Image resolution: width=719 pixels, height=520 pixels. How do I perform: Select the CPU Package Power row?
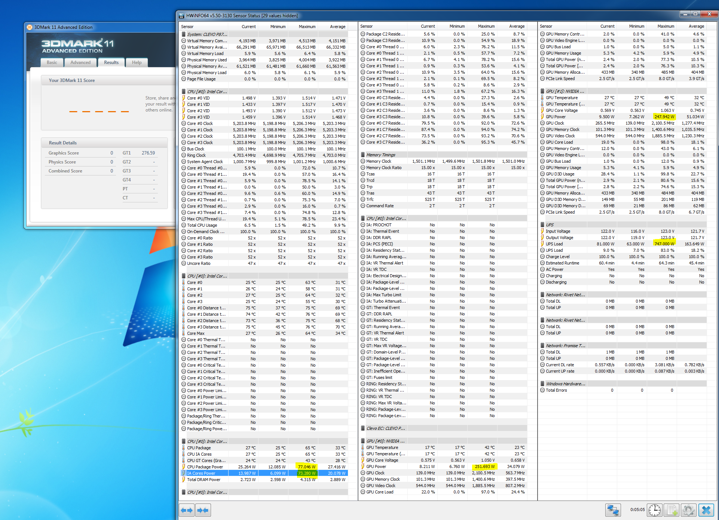click(205, 467)
